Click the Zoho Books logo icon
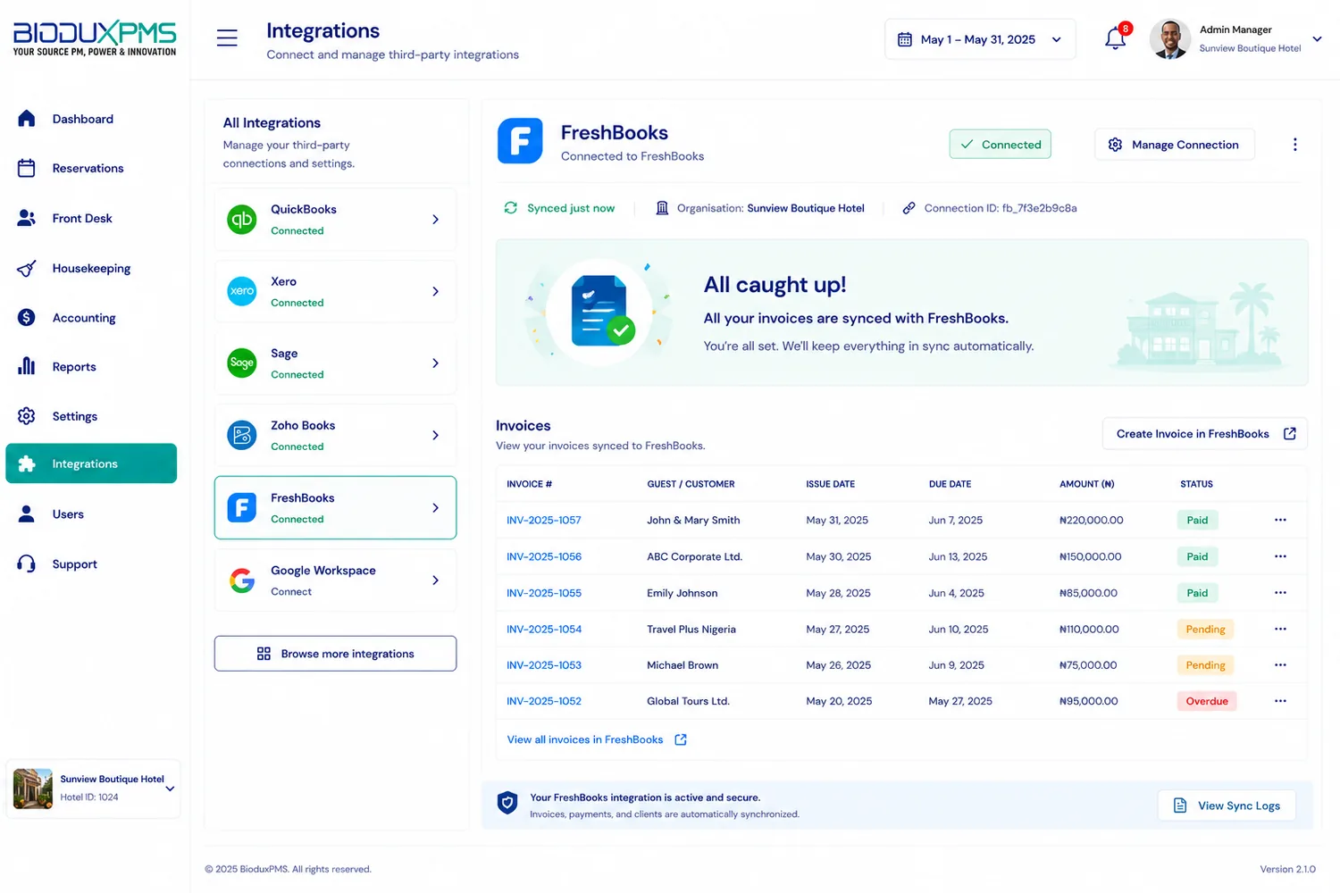 coord(242,435)
